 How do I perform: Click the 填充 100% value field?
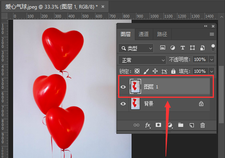click(200, 71)
